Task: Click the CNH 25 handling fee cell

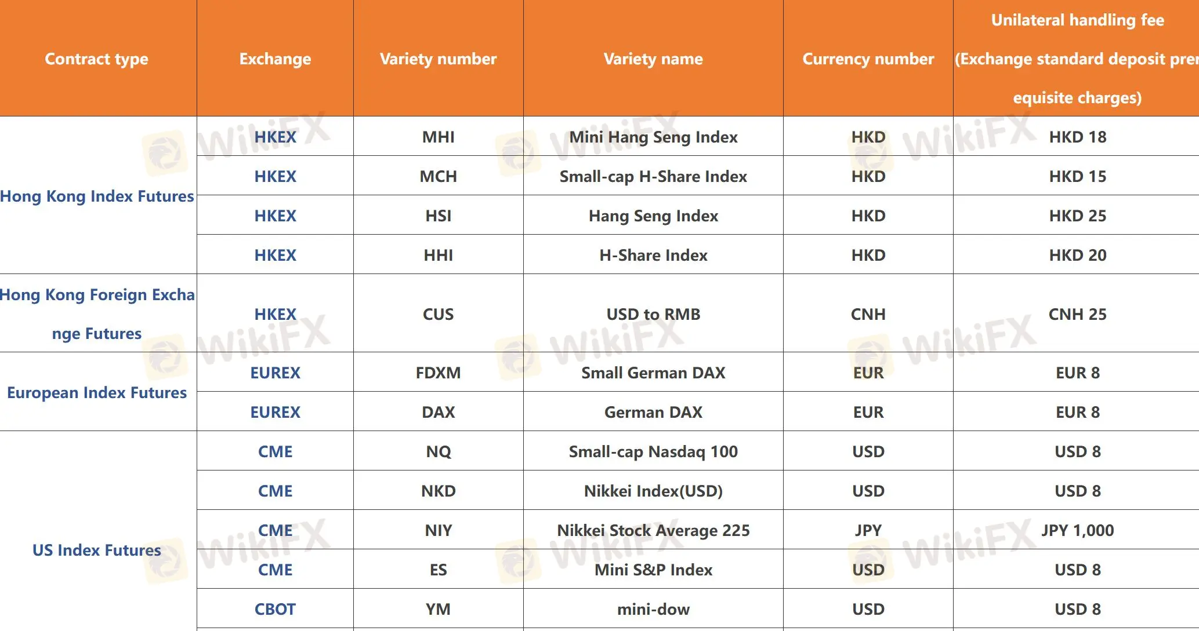Action: point(1077,315)
